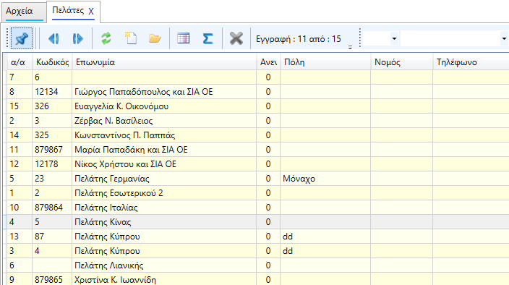Click code cell 12134
Screen dimensions: 509x285
52,92
